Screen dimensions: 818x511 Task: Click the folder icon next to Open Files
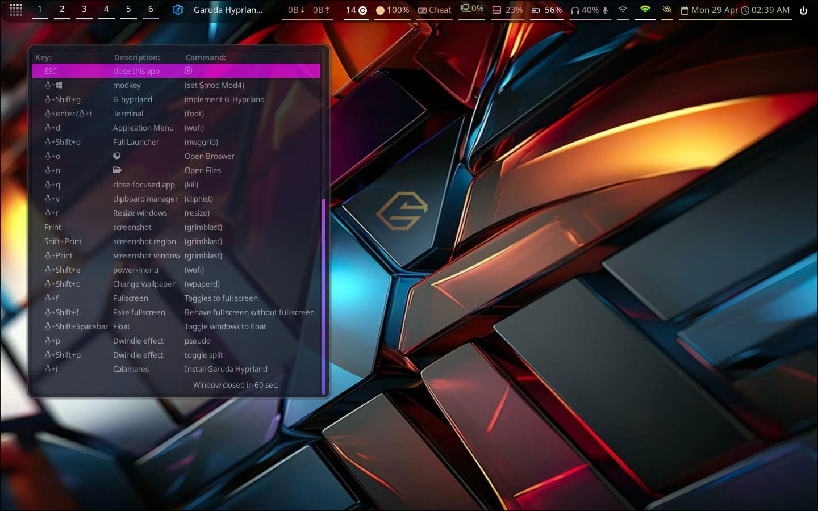(117, 170)
